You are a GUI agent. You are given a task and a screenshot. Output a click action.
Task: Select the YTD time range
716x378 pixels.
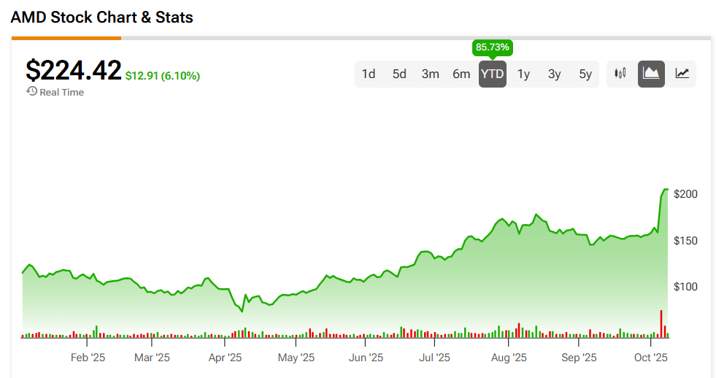coord(492,74)
